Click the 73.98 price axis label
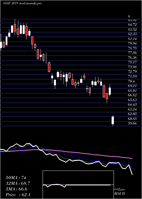This screenshot has width=142, height=199. 132,67
